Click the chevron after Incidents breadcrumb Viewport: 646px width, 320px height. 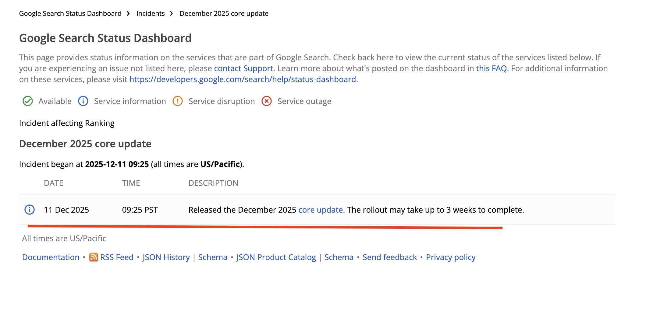(172, 14)
